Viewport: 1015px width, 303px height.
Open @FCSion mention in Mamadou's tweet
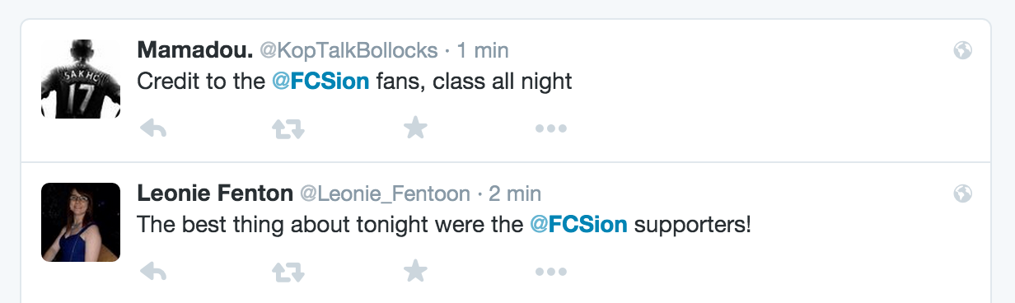(320, 82)
